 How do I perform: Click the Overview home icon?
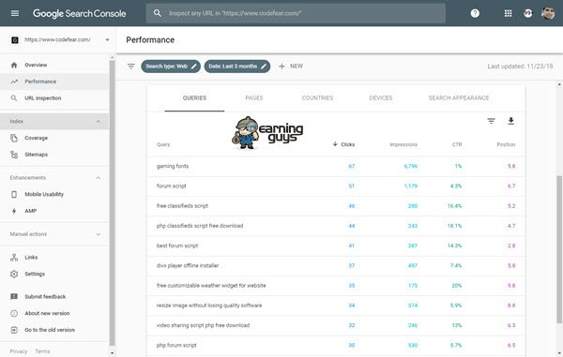14,65
